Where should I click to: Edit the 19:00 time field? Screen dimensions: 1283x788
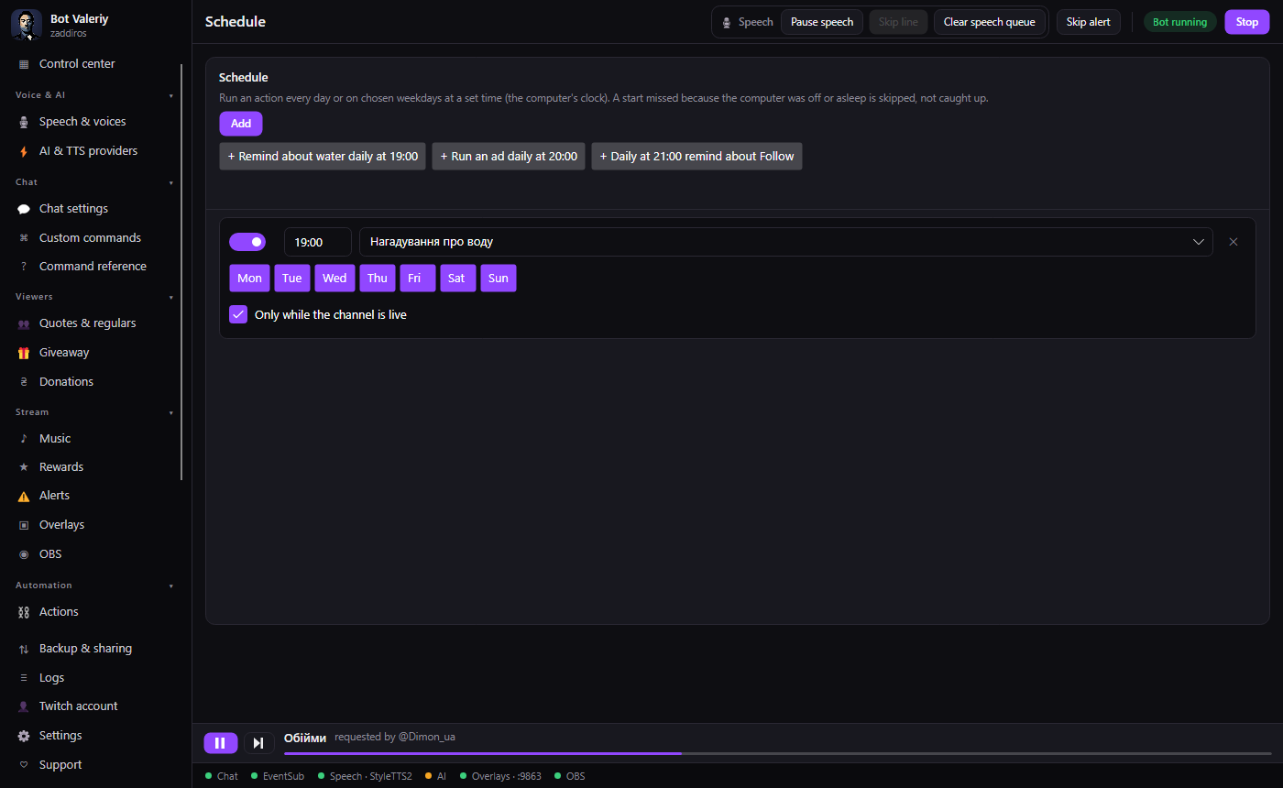318,242
